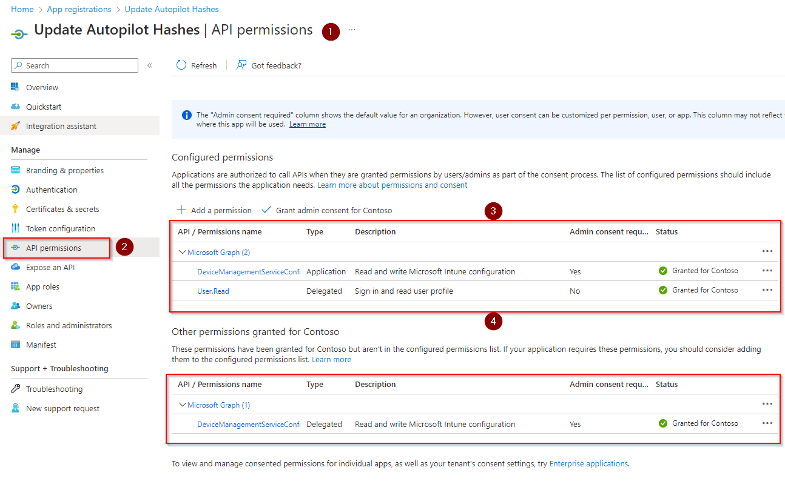Image resolution: width=785 pixels, height=493 pixels.
Task: Click the Got feedback person icon
Action: [x=241, y=65]
